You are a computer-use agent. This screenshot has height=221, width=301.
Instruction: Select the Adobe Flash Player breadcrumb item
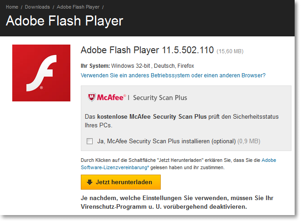(78, 7)
